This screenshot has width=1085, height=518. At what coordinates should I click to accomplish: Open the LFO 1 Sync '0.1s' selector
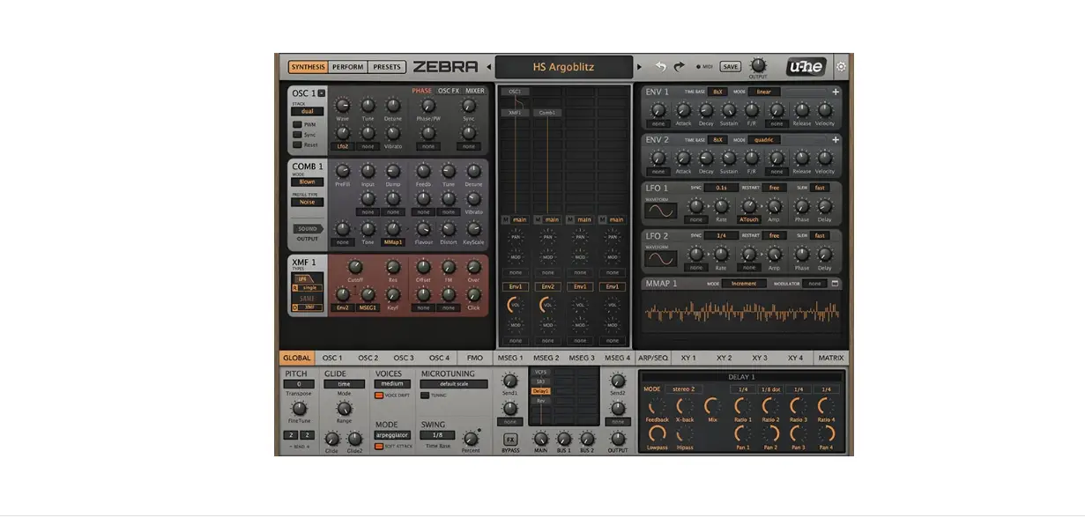(x=721, y=188)
